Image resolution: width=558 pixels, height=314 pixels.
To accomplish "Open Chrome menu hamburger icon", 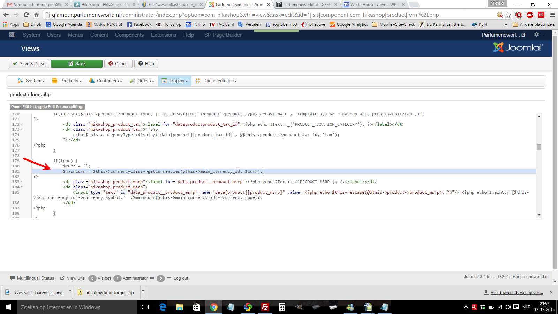I will 552,15.
